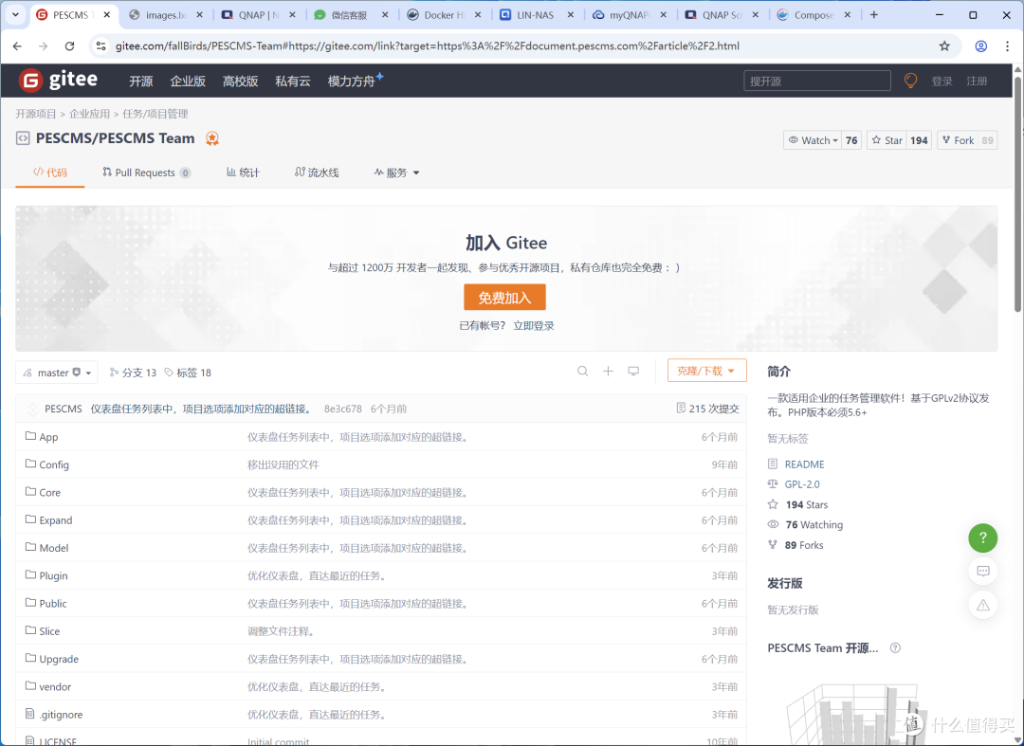Switch to the Pull Requests tab
The width and height of the screenshot is (1024, 746).
tap(146, 173)
